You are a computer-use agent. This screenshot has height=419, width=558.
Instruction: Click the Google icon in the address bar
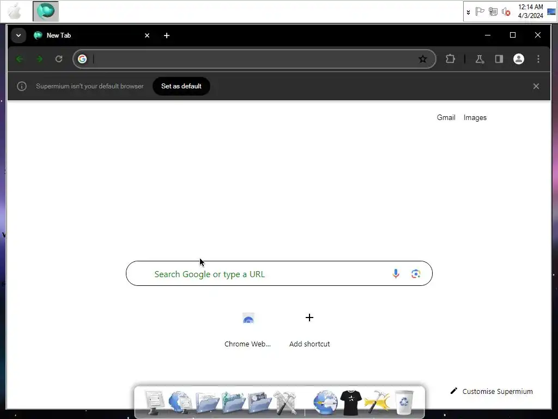point(82,59)
